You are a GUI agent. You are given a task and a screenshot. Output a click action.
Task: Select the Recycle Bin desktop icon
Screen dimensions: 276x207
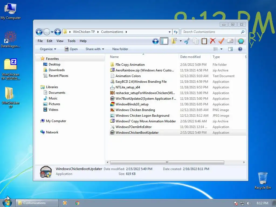[263, 181]
